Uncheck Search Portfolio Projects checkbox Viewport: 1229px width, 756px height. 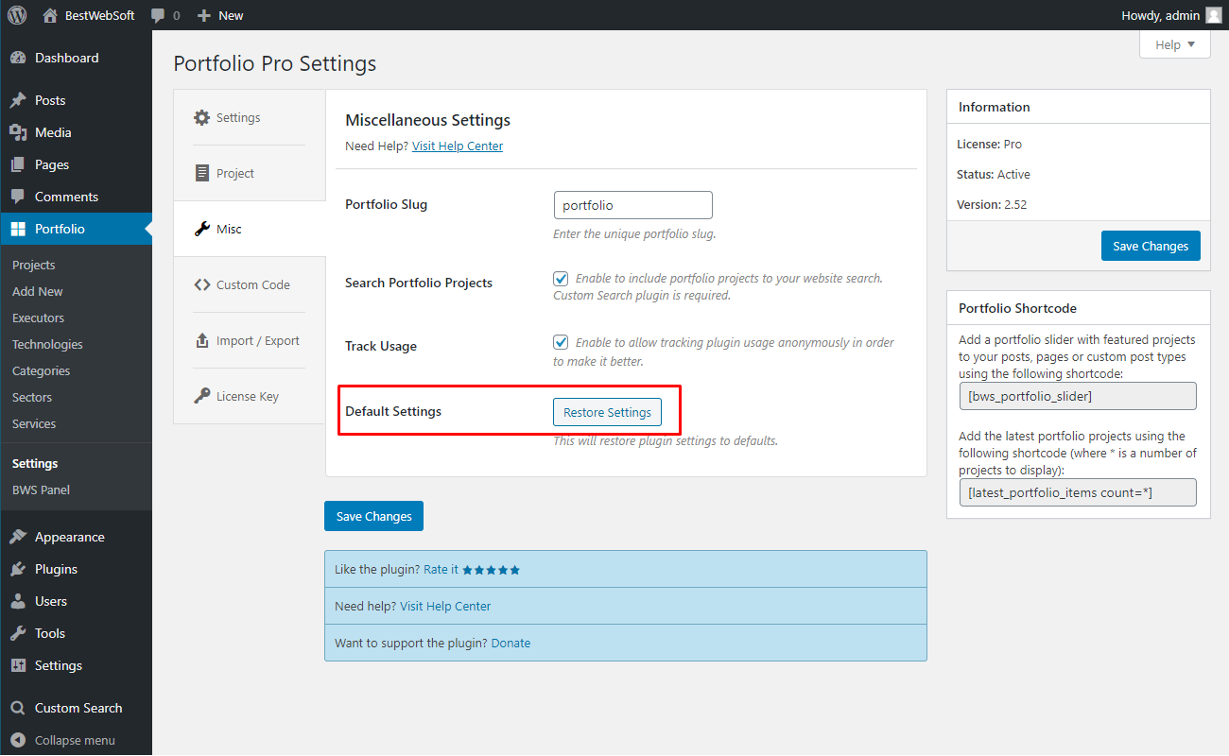561,279
